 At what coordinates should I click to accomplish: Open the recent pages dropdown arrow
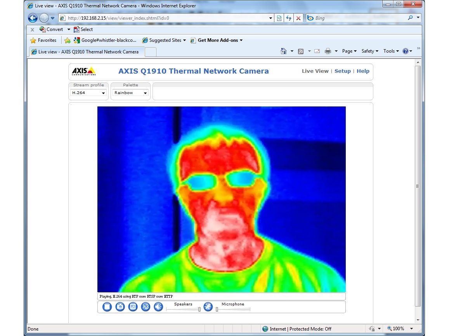(53, 18)
